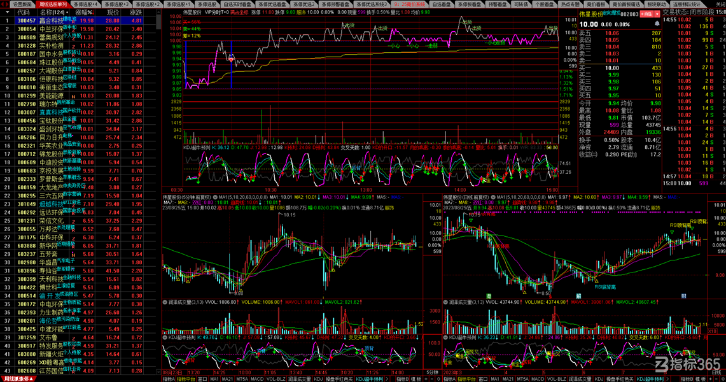Click the 5-minute chart KDJ超牛预判 indicator icon
The height and width of the screenshot is (382, 726).
point(165,337)
